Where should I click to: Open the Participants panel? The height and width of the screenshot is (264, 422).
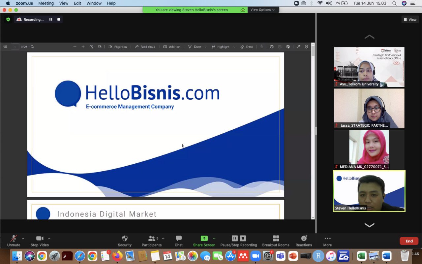click(x=152, y=241)
